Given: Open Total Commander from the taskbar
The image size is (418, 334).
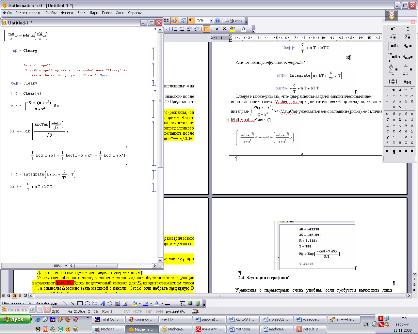Looking at the screenshot, I should (x=107, y=319).
